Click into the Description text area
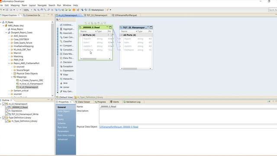The width and height of the screenshot is (277, 156). 188,117
